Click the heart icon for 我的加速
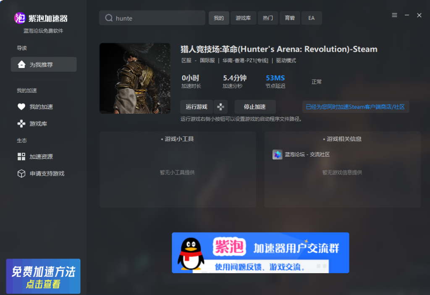430x295 pixels. (21, 107)
